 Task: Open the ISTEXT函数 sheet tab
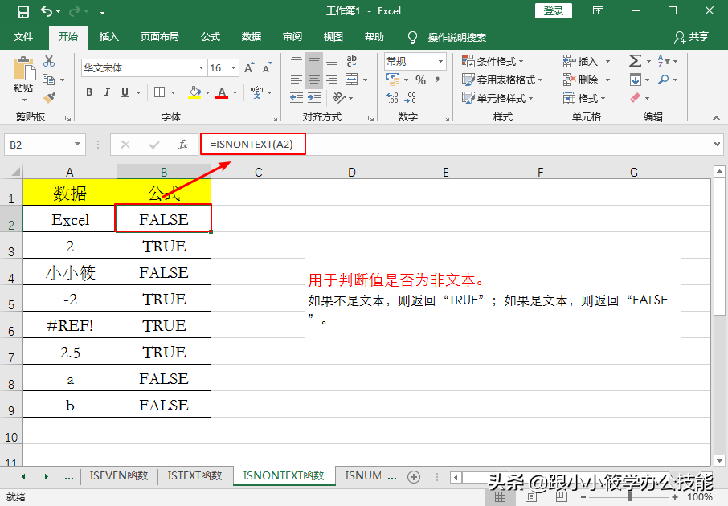tap(194, 475)
